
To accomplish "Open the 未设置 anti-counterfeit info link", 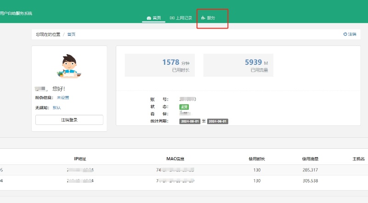I will pyautogui.click(x=63, y=98).
